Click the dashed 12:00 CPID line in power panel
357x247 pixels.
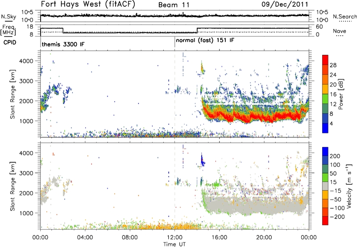(174, 94)
